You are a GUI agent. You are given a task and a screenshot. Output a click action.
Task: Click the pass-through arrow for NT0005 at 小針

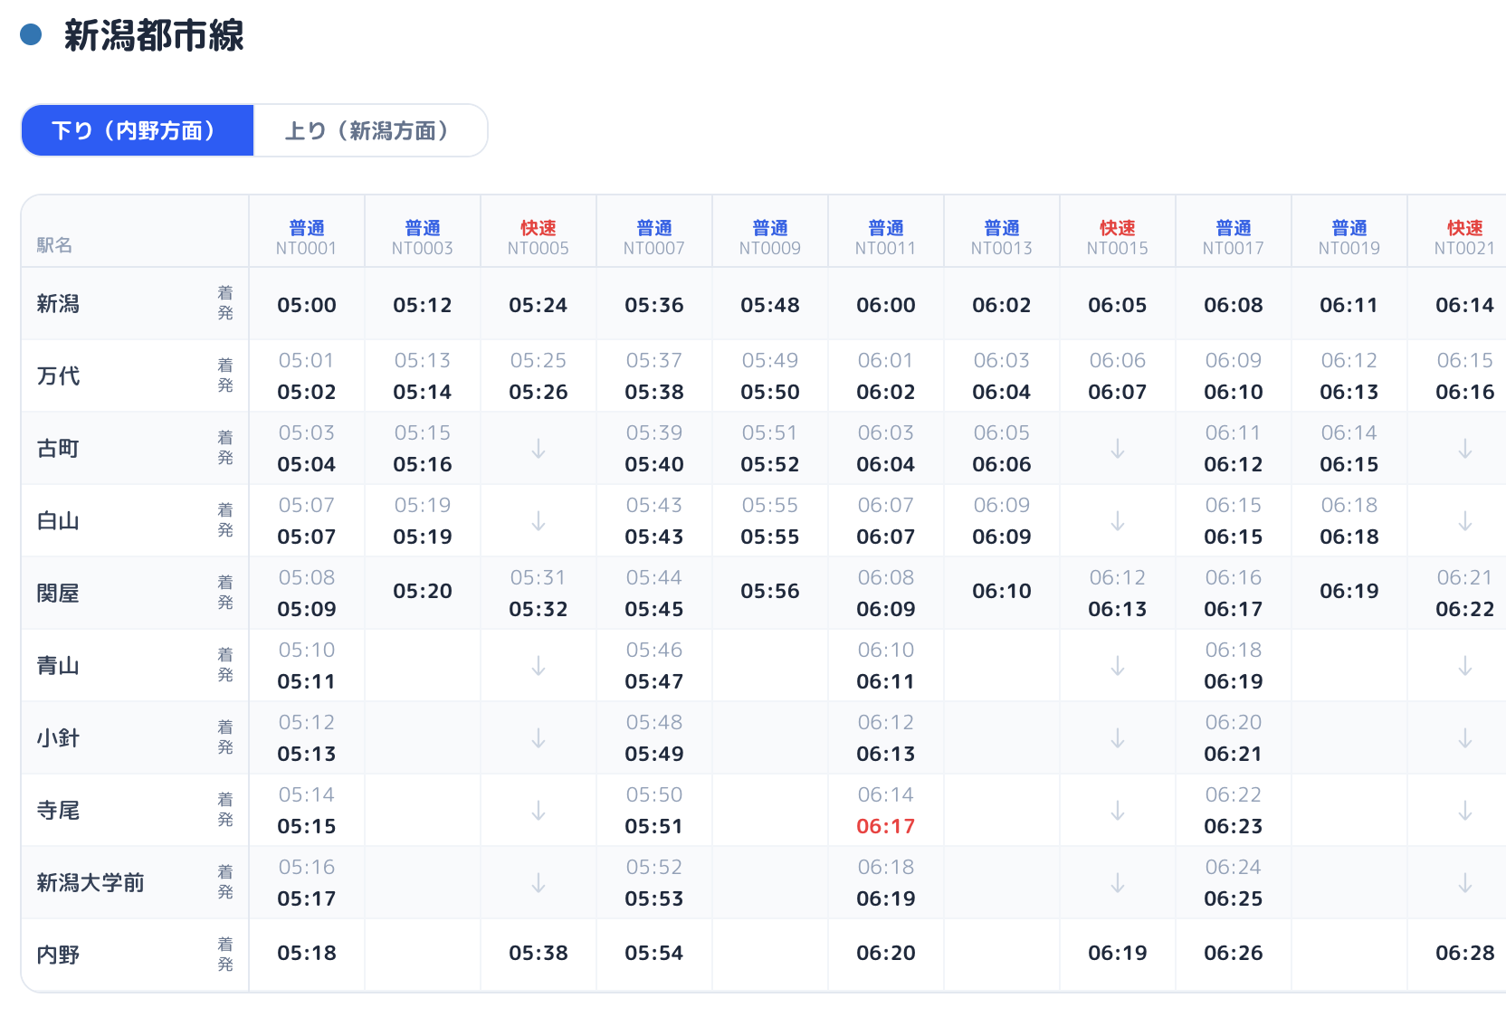(x=539, y=738)
